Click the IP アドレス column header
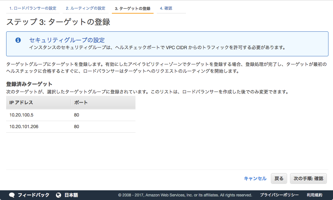Image resolution: width=333 pixels, height=200 pixels. tap(22, 102)
